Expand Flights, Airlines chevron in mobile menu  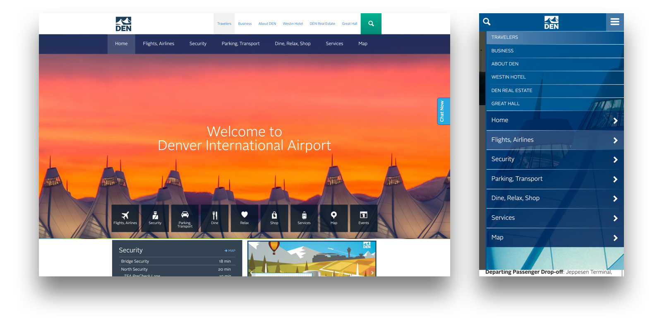point(615,140)
